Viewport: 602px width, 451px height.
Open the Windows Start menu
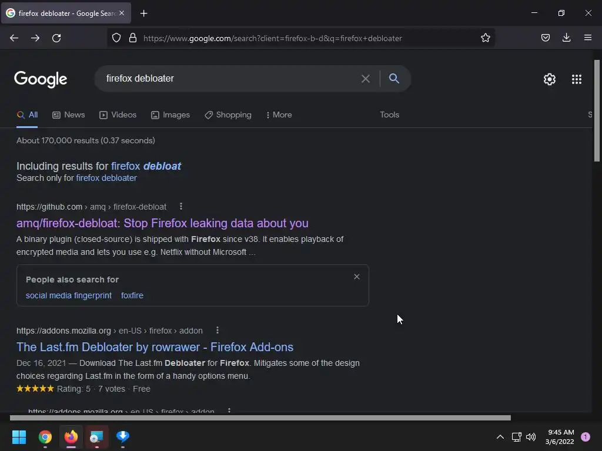click(x=19, y=436)
